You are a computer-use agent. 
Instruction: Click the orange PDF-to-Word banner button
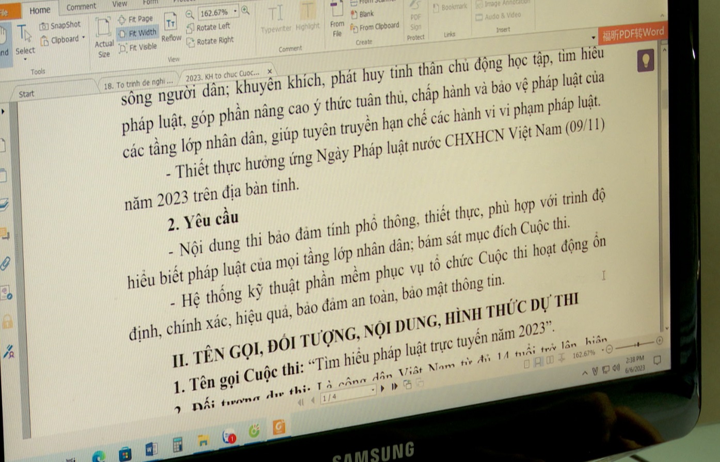coord(633,34)
